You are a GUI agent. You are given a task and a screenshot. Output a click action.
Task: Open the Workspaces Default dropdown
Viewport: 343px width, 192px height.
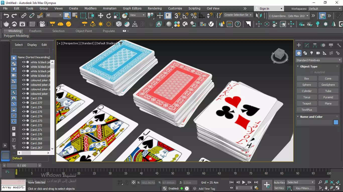pyautogui.click(x=325, y=9)
